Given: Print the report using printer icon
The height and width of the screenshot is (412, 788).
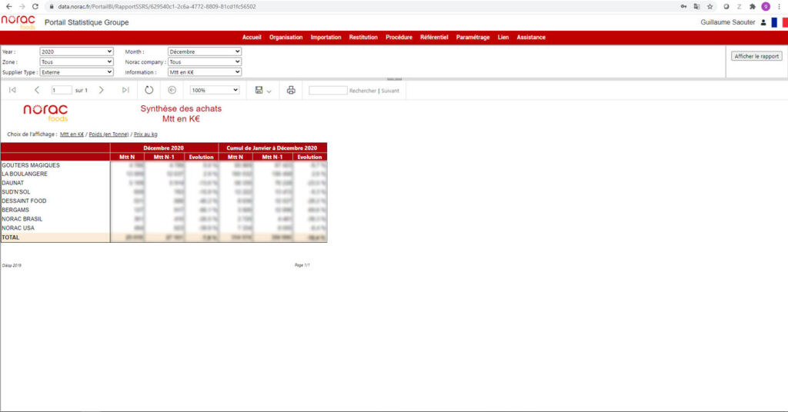Looking at the screenshot, I should point(291,90).
